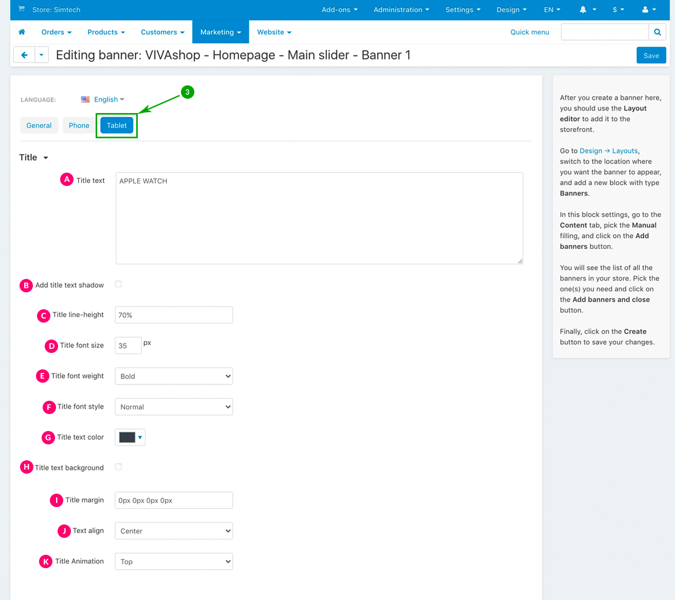Screen dimensions: 675x600
Task: Open the Title Animation dropdown
Action: pyautogui.click(x=174, y=561)
